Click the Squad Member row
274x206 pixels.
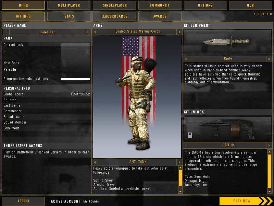[47, 123]
